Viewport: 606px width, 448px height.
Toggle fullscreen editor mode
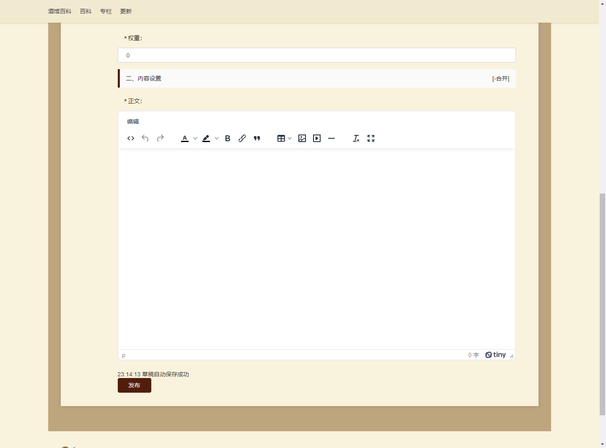pos(371,138)
